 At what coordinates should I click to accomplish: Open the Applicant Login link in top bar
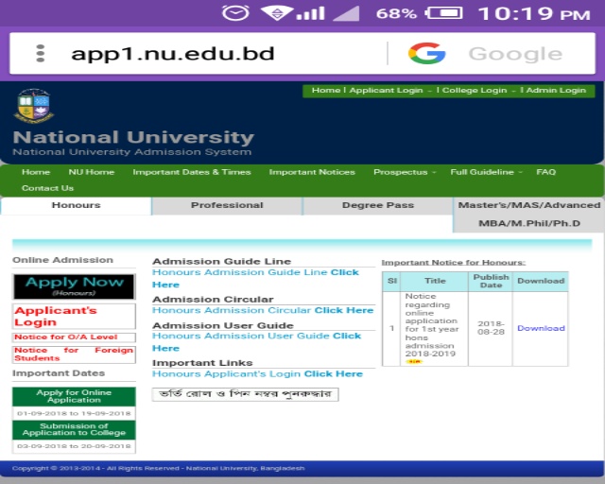[x=386, y=91]
